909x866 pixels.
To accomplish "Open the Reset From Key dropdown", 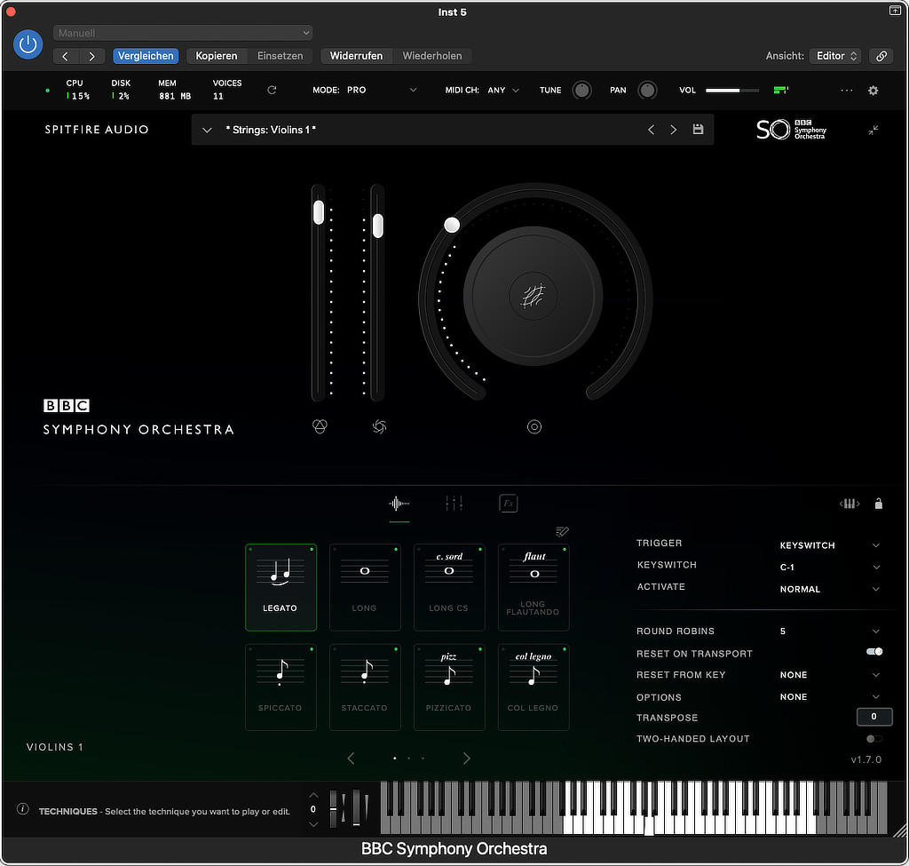I will pos(830,675).
